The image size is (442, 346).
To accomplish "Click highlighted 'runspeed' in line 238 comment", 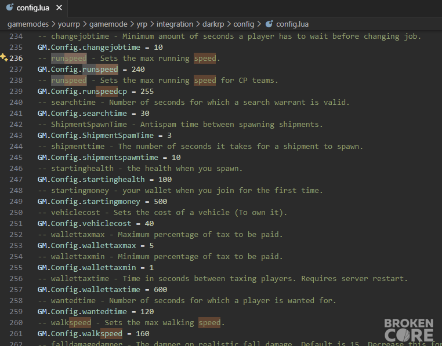I will tap(69, 81).
